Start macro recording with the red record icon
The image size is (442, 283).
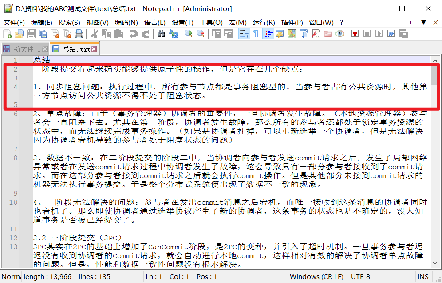coord(355,34)
